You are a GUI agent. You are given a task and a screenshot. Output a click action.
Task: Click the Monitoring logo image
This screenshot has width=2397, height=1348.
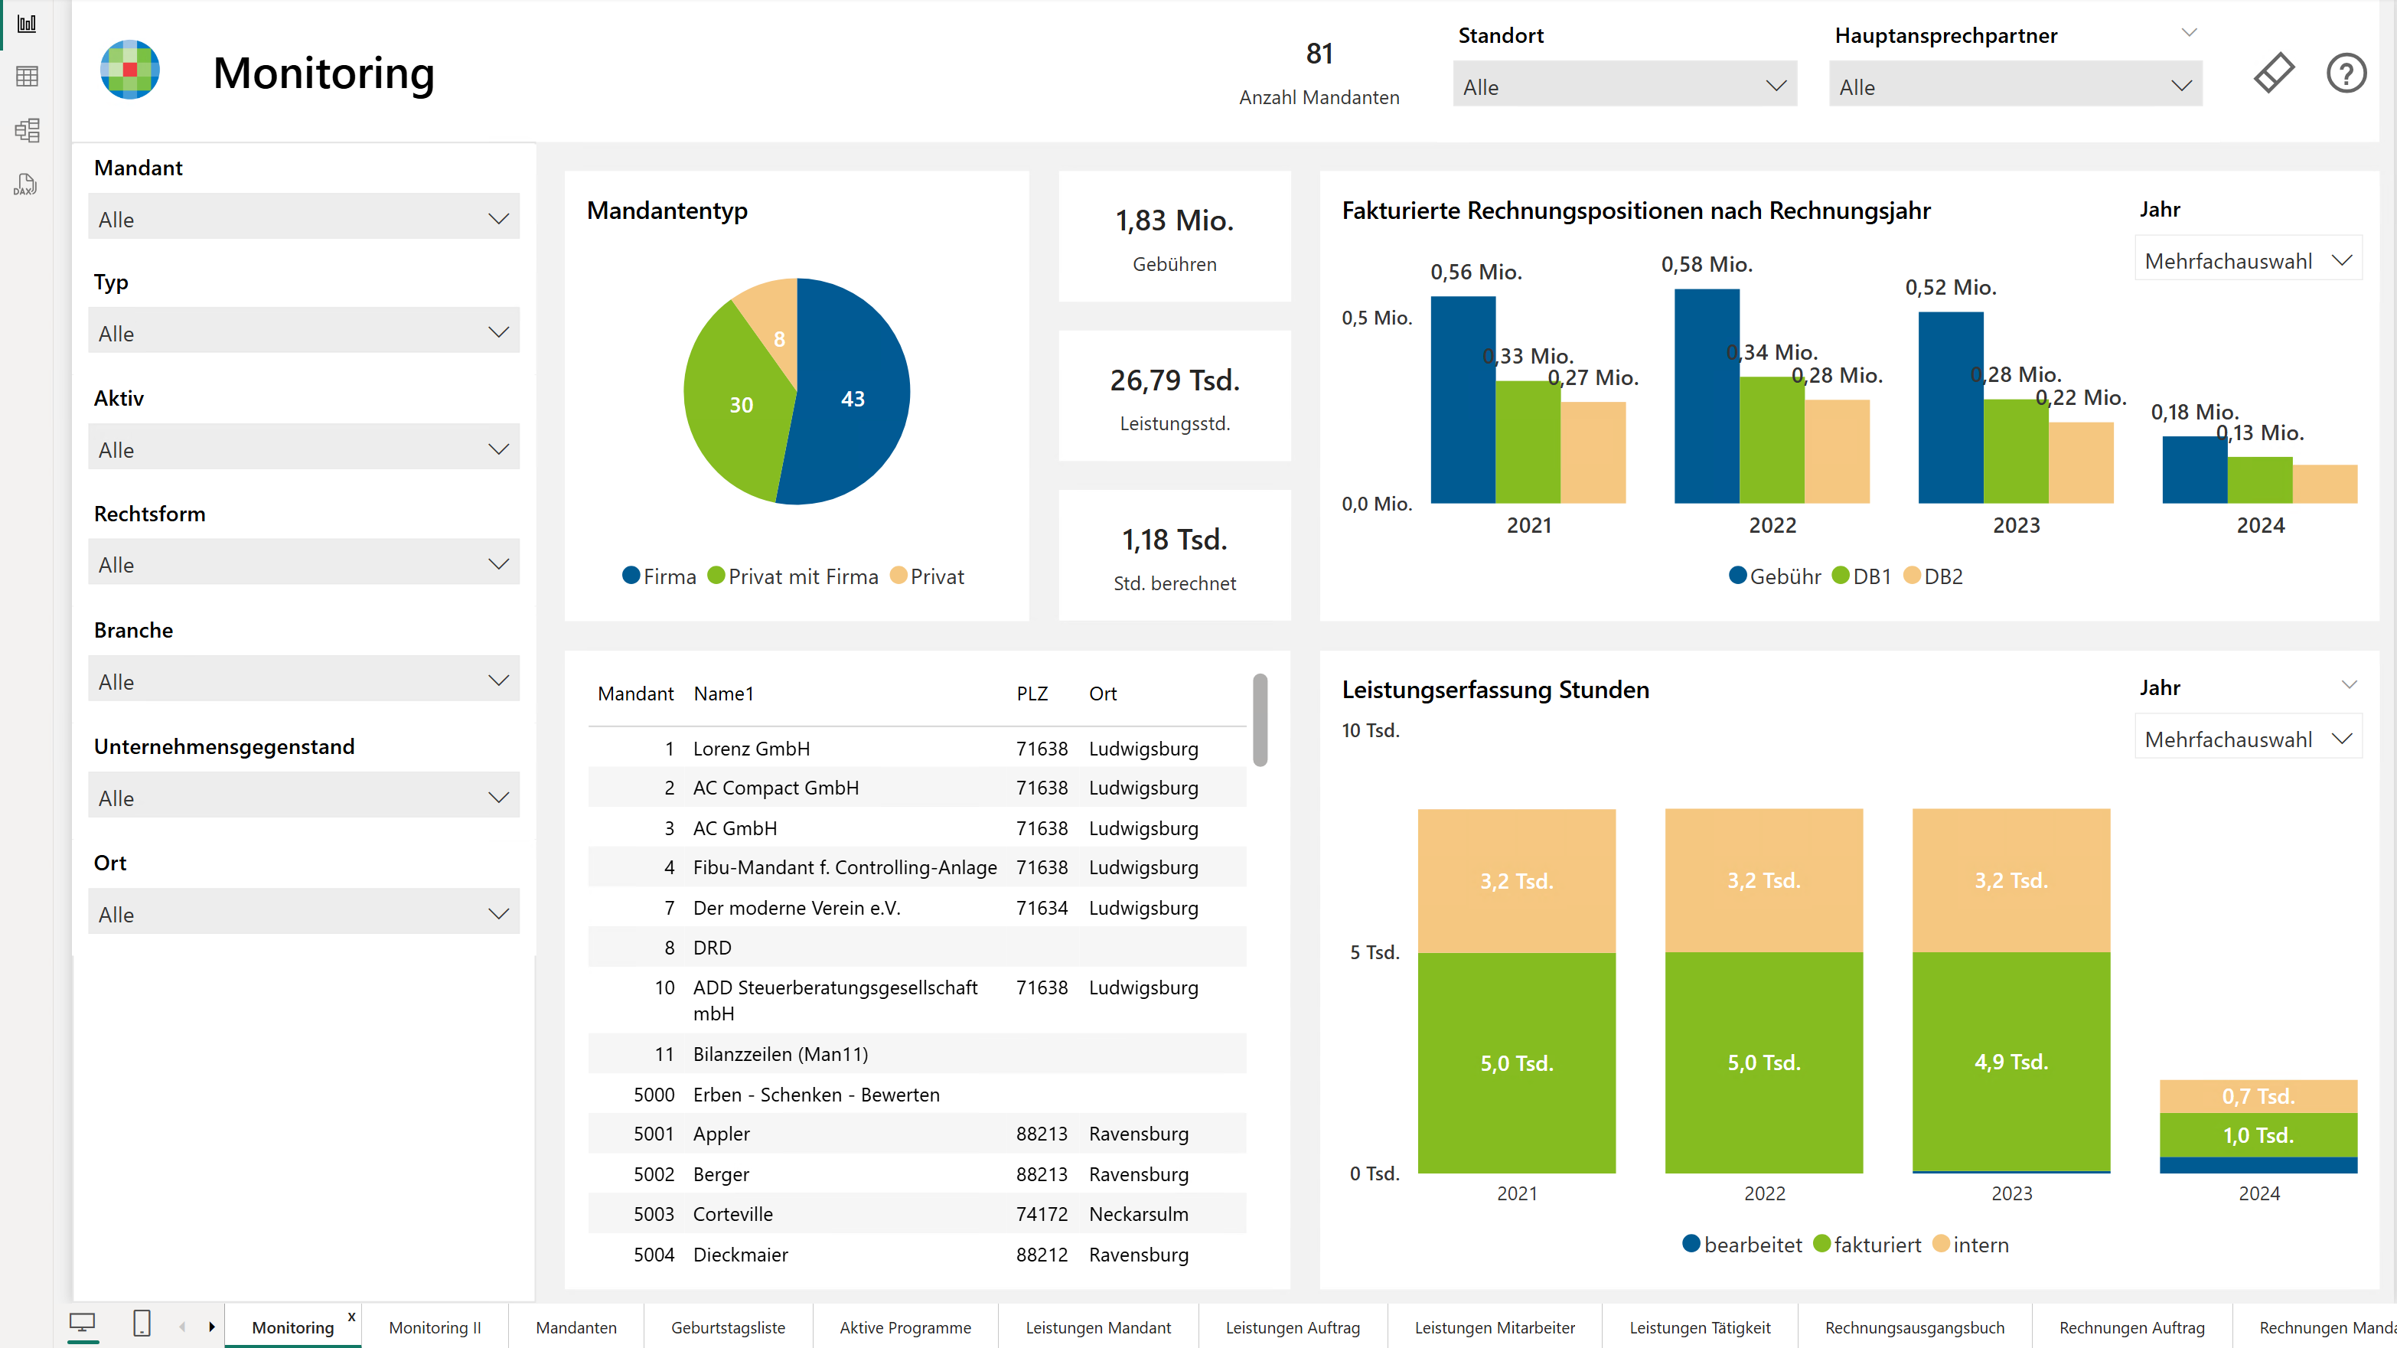pos(129,70)
